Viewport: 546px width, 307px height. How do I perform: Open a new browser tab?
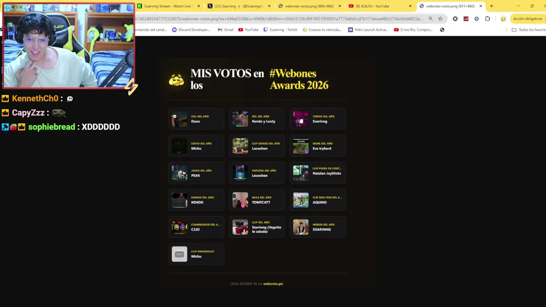point(491,6)
